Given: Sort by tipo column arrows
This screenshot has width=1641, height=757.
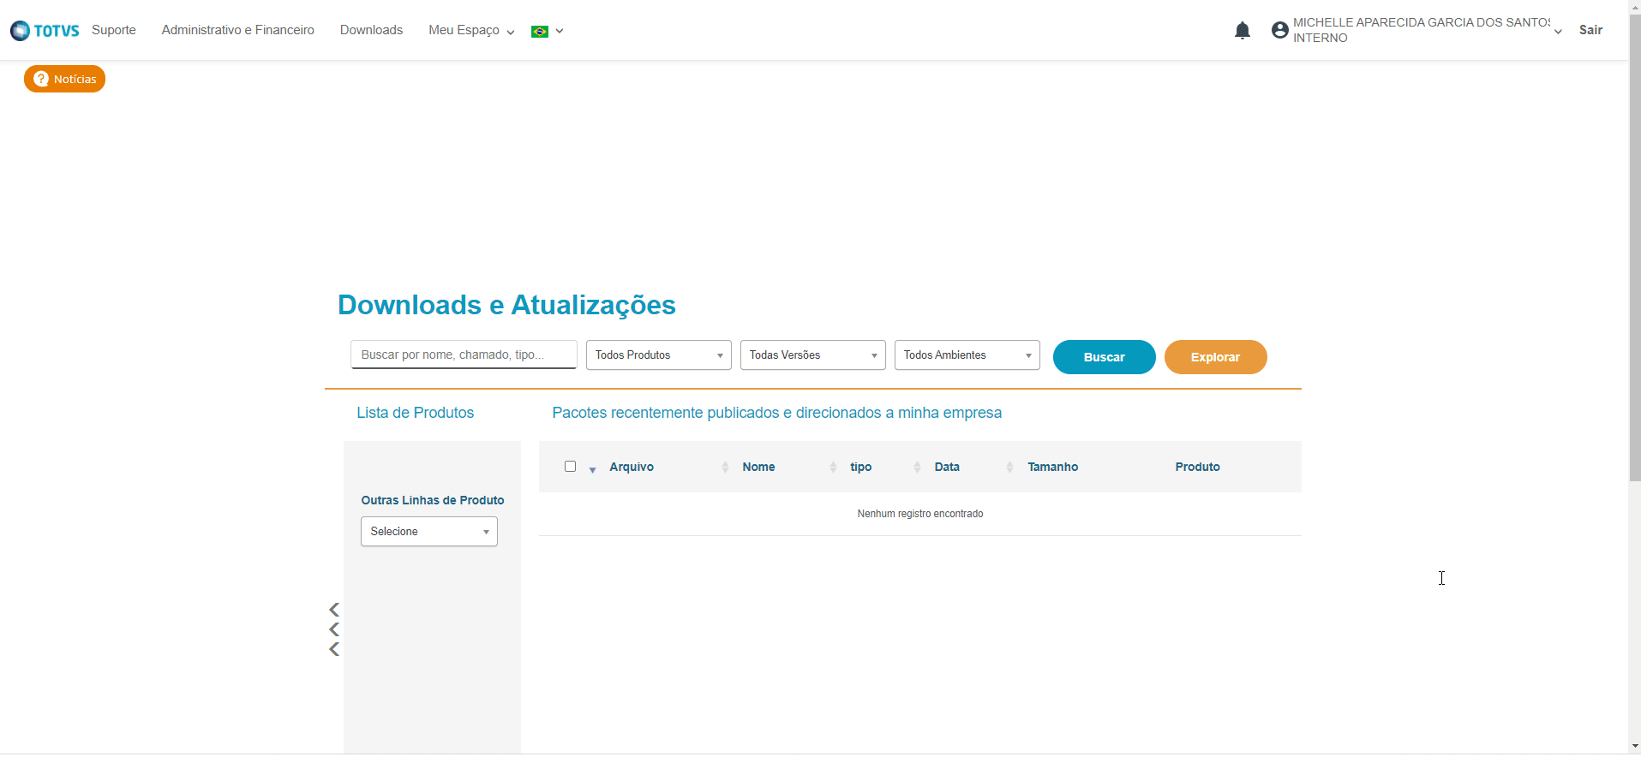Looking at the screenshot, I should tap(917, 467).
